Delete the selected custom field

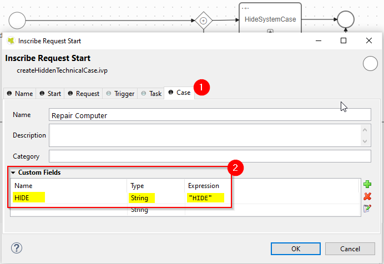(x=367, y=196)
